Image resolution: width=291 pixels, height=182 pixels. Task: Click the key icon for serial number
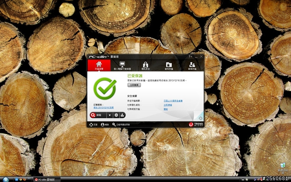pos(114,124)
